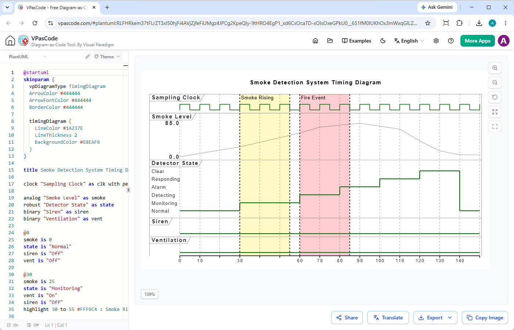Enter fullscreen diagram view
The image size is (514, 330).
[x=495, y=126]
